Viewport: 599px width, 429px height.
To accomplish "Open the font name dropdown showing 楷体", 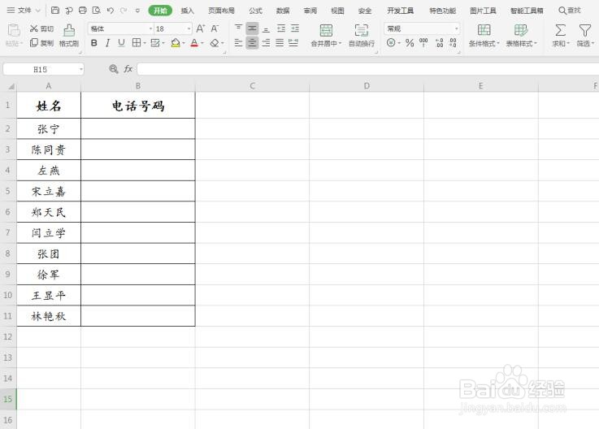I will [150, 28].
